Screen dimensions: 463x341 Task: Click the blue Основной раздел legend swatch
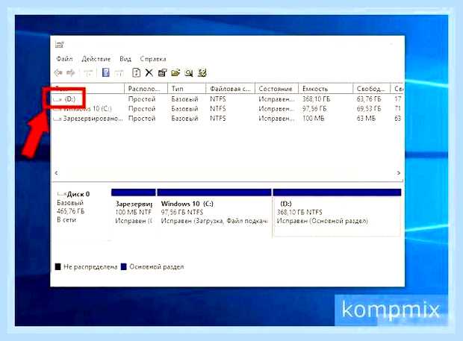(124, 266)
